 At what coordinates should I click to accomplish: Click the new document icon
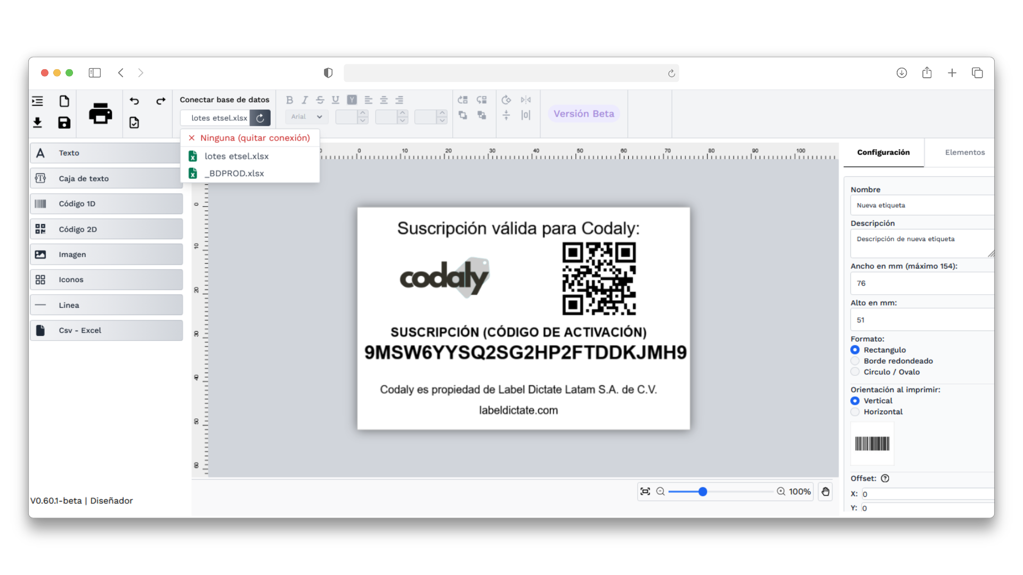64,101
